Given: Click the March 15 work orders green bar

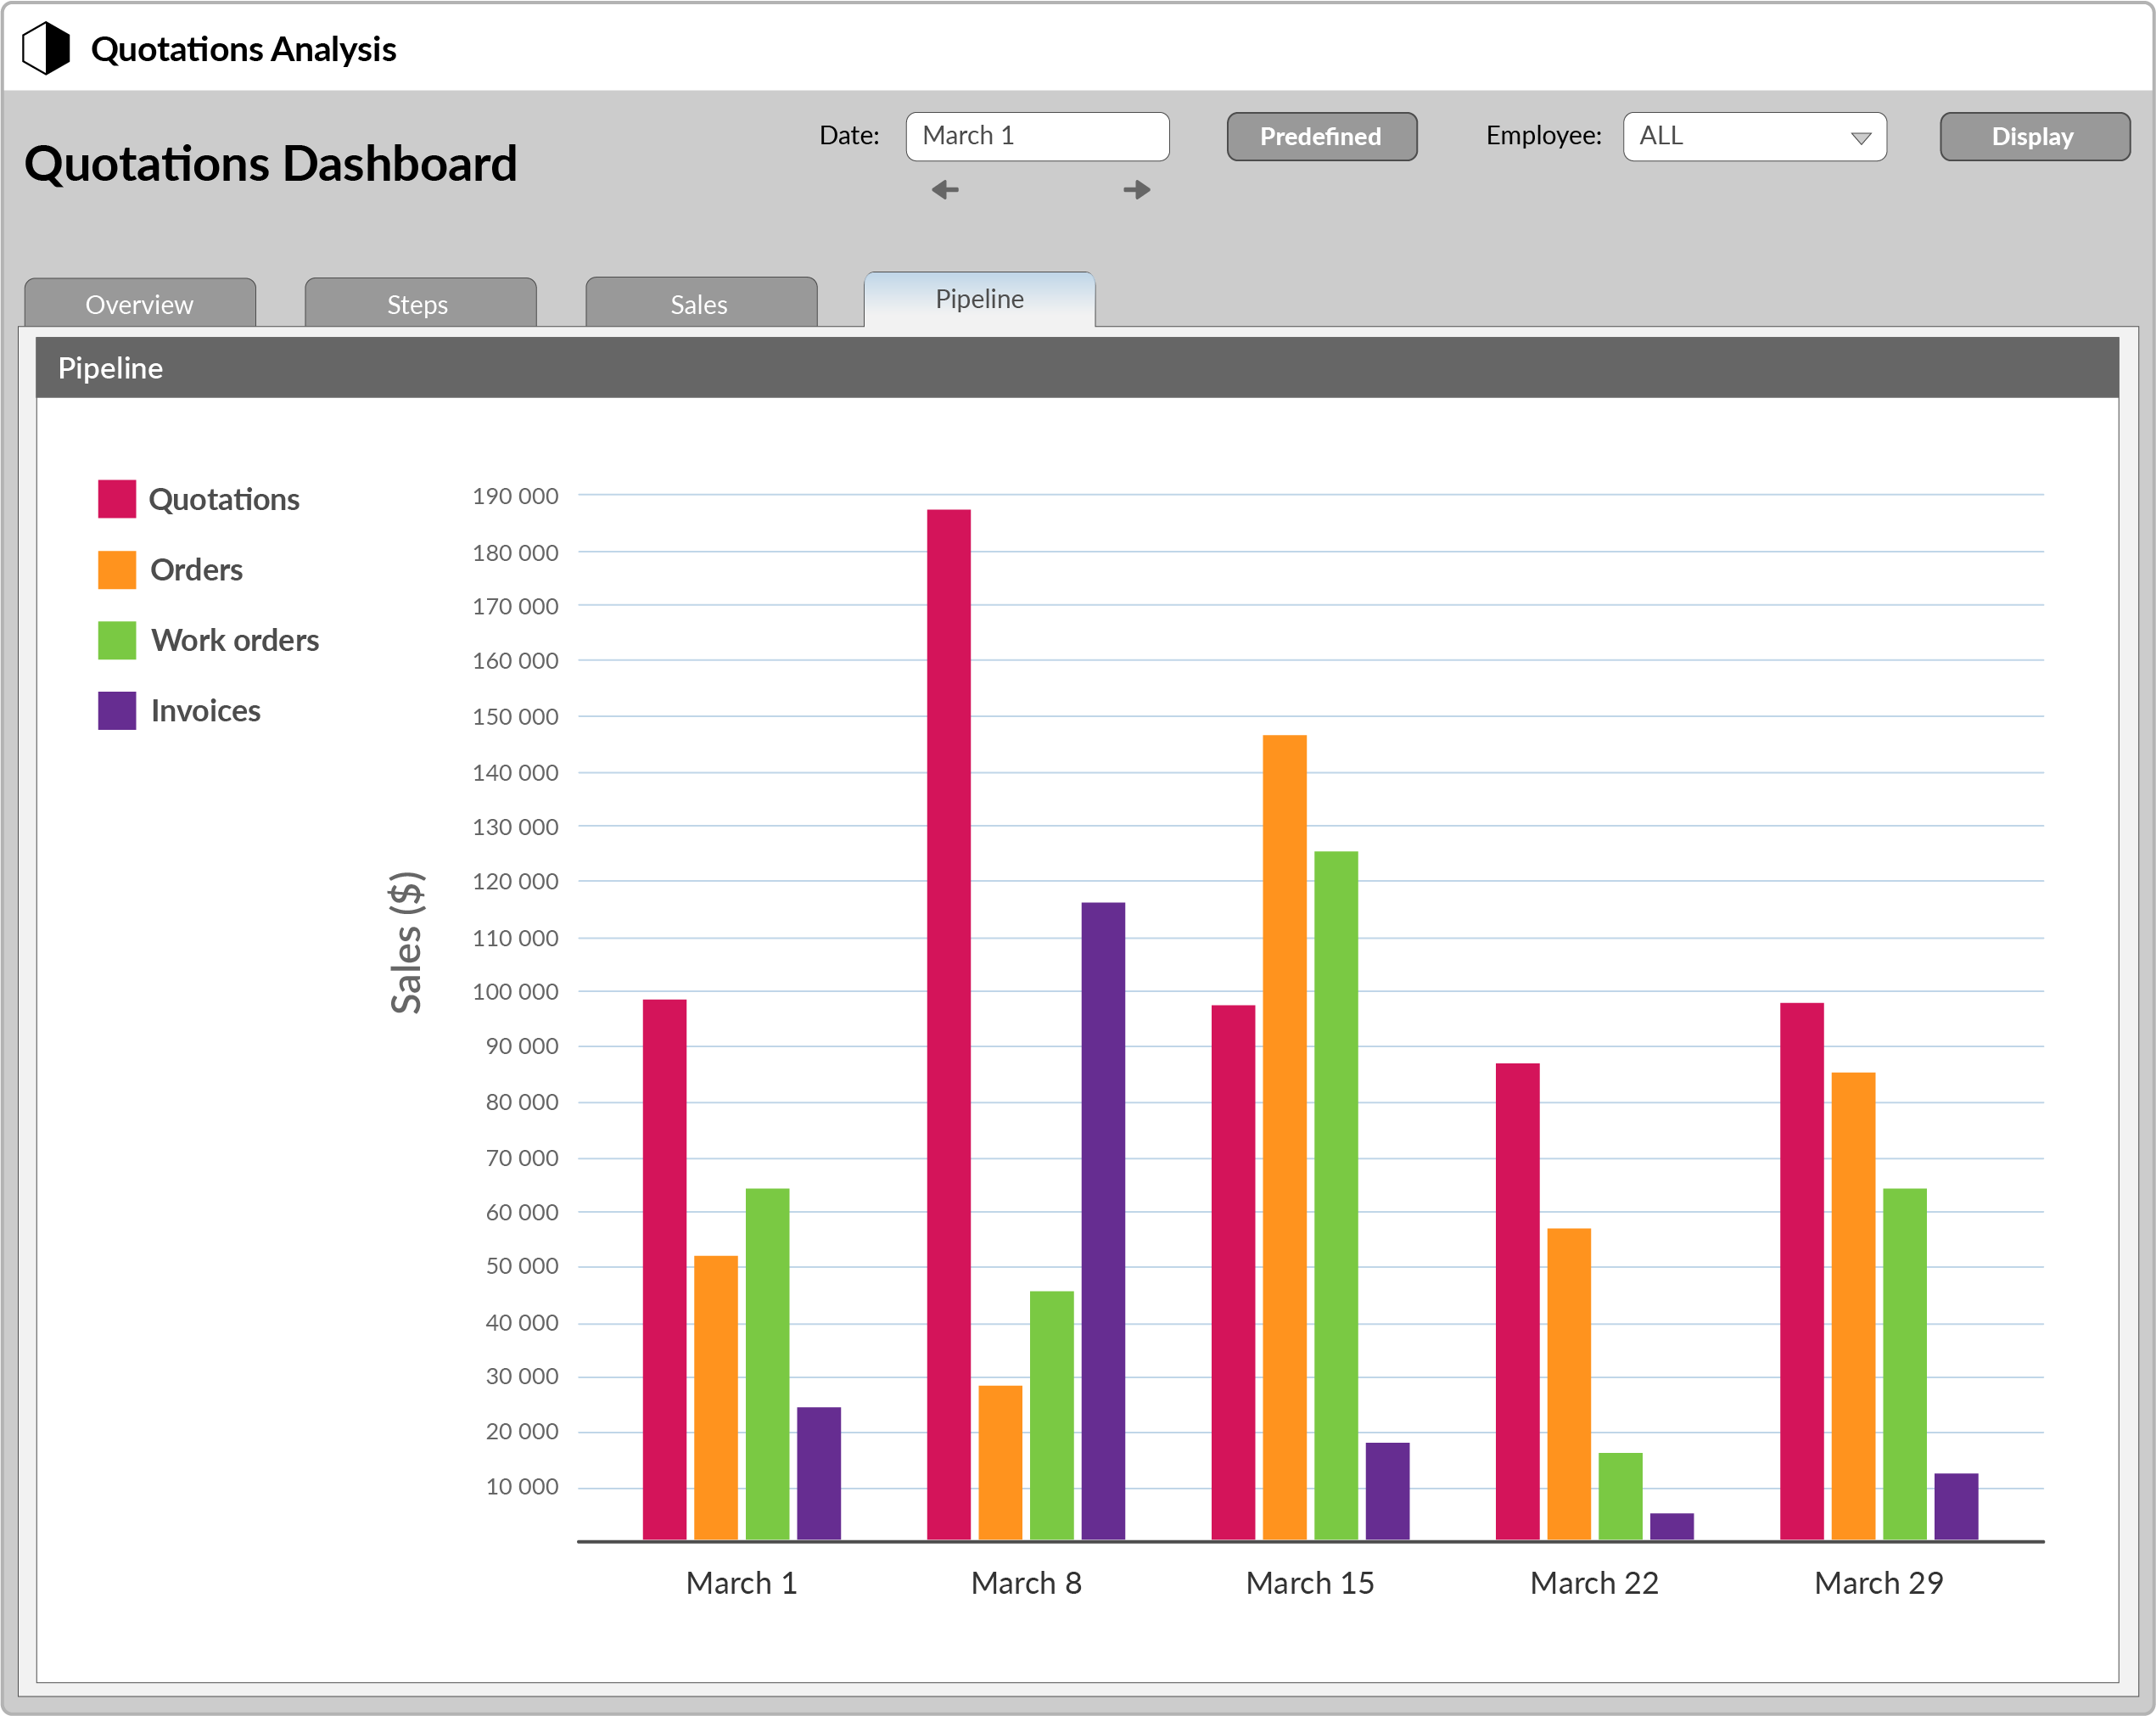Looking at the screenshot, I should [x=1336, y=1196].
